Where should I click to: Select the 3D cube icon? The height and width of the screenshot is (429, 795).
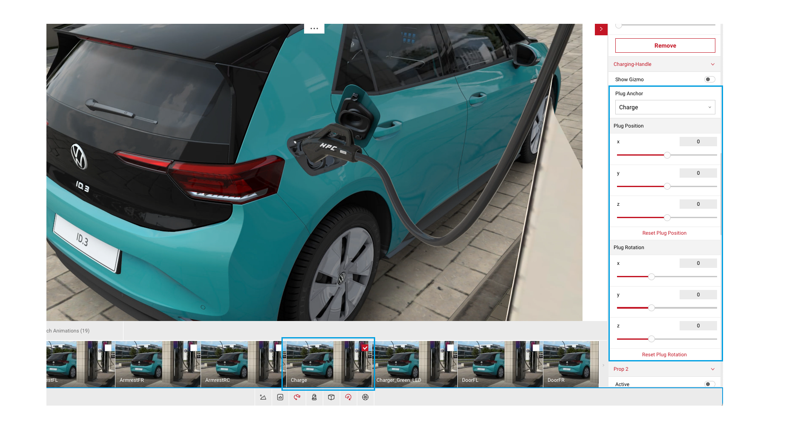click(331, 397)
